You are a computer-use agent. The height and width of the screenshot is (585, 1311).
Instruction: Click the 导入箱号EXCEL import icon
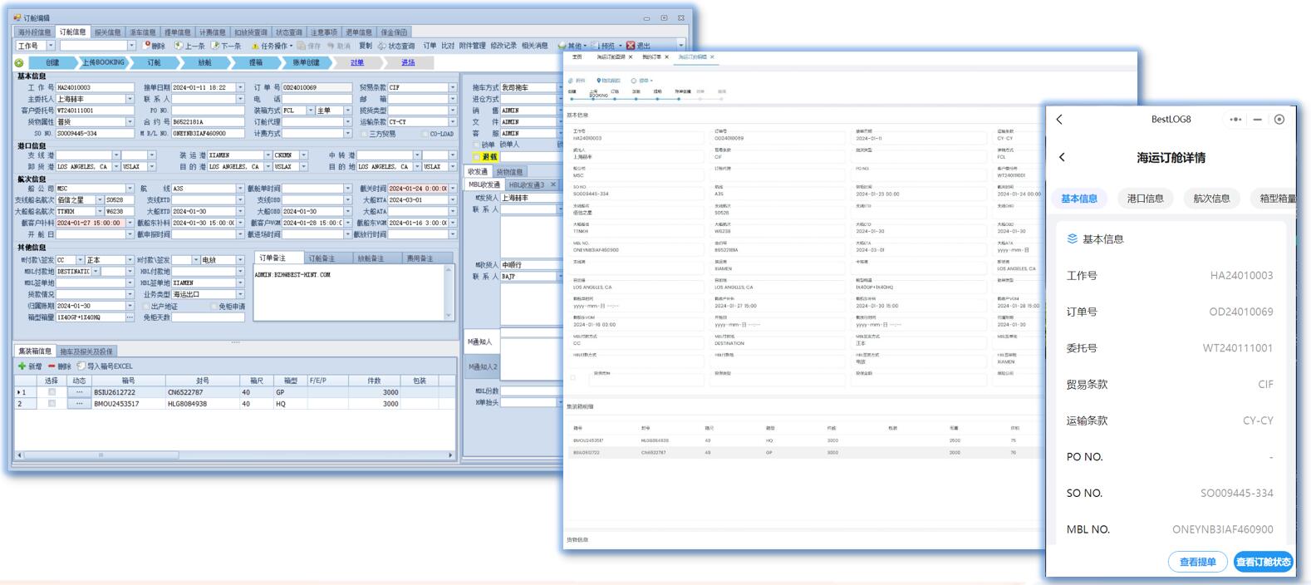point(81,366)
